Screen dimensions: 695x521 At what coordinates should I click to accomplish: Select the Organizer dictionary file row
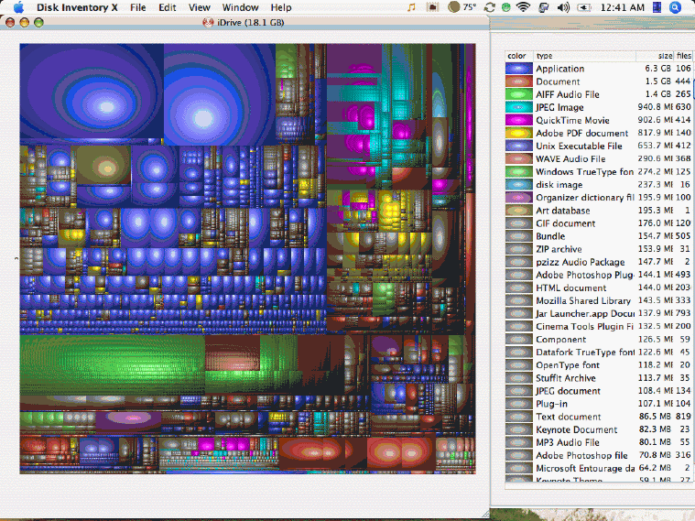click(598, 197)
